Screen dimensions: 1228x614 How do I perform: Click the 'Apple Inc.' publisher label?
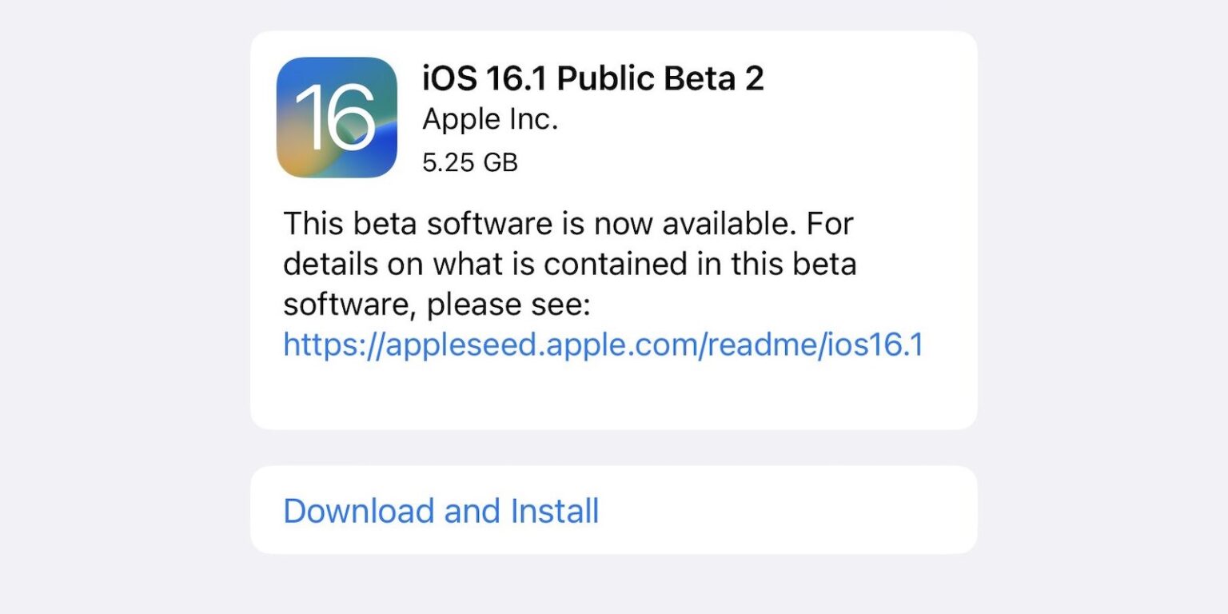(x=489, y=118)
